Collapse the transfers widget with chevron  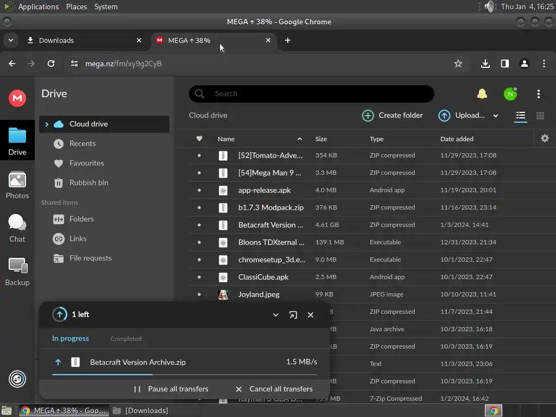click(275, 315)
